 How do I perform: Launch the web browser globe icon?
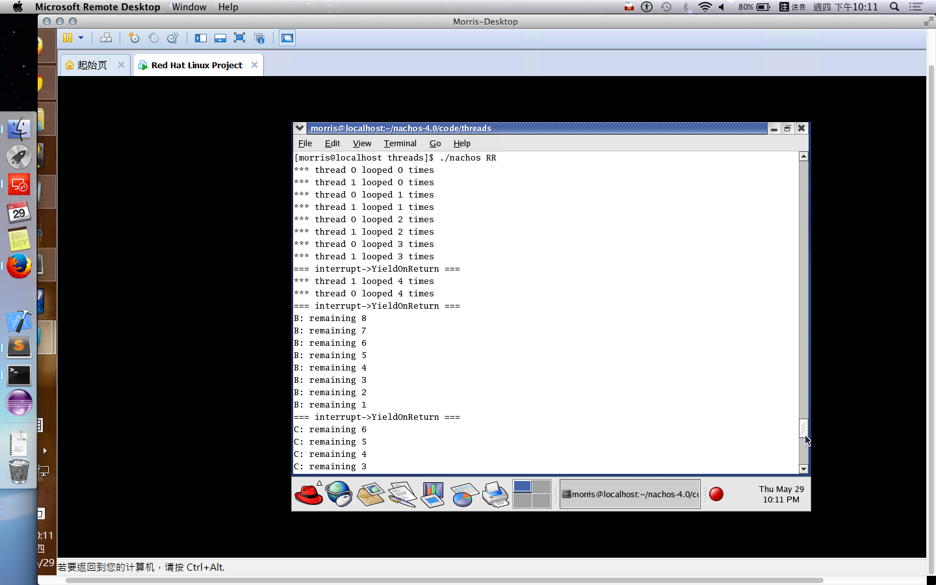coord(339,494)
